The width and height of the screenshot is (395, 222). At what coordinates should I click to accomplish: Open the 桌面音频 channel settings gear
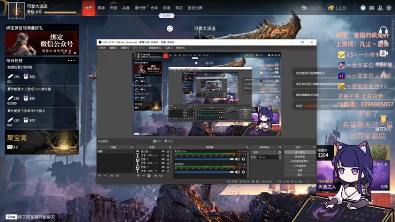point(243,172)
